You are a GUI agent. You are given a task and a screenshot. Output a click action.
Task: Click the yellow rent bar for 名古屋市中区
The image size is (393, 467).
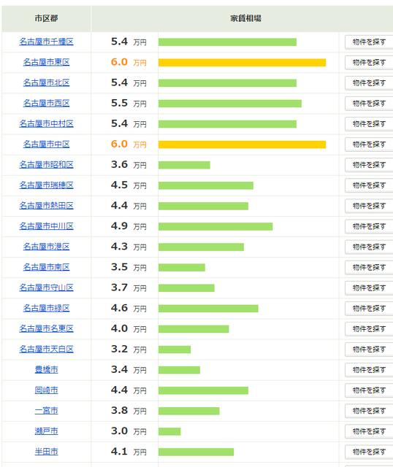242,144
